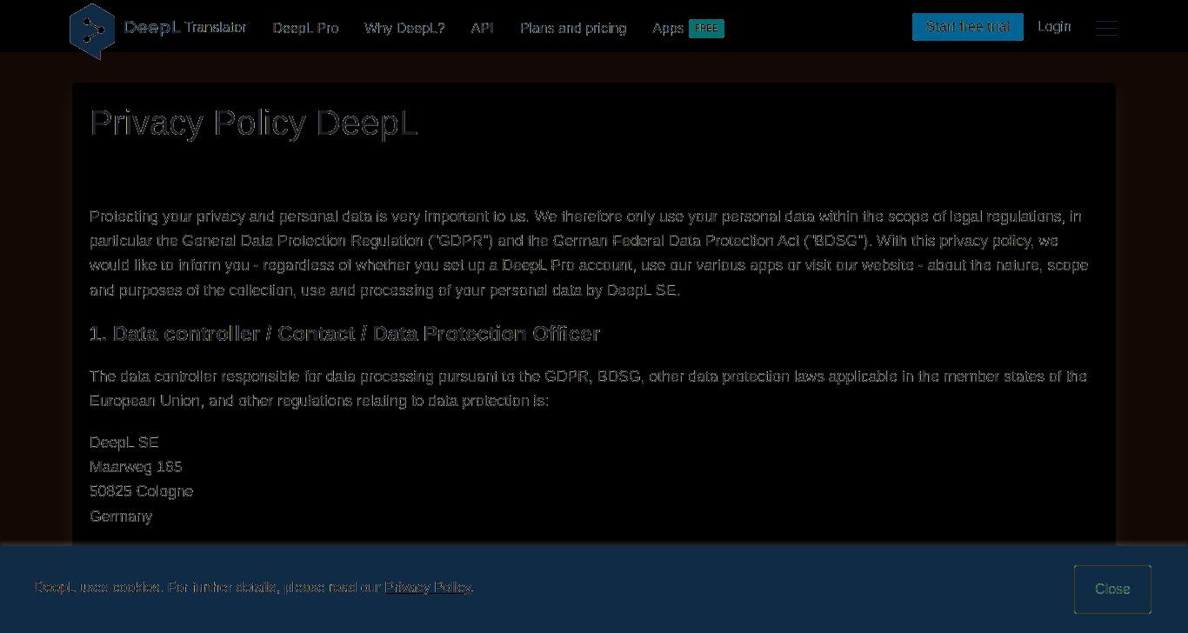Click the DeepL hexagon logo icon
Viewport: 1188px width, 633px height.
click(x=92, y=31)
